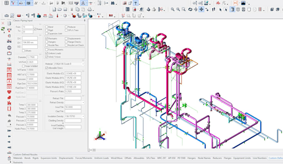Click the red X icon in sidebar
This screenshot has width=283, height=164.
[3, 23]
